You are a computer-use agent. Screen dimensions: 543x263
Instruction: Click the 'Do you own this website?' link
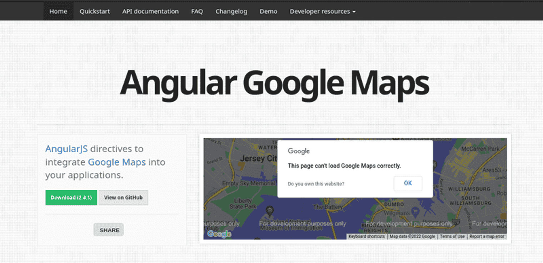[x=316, y=184]
